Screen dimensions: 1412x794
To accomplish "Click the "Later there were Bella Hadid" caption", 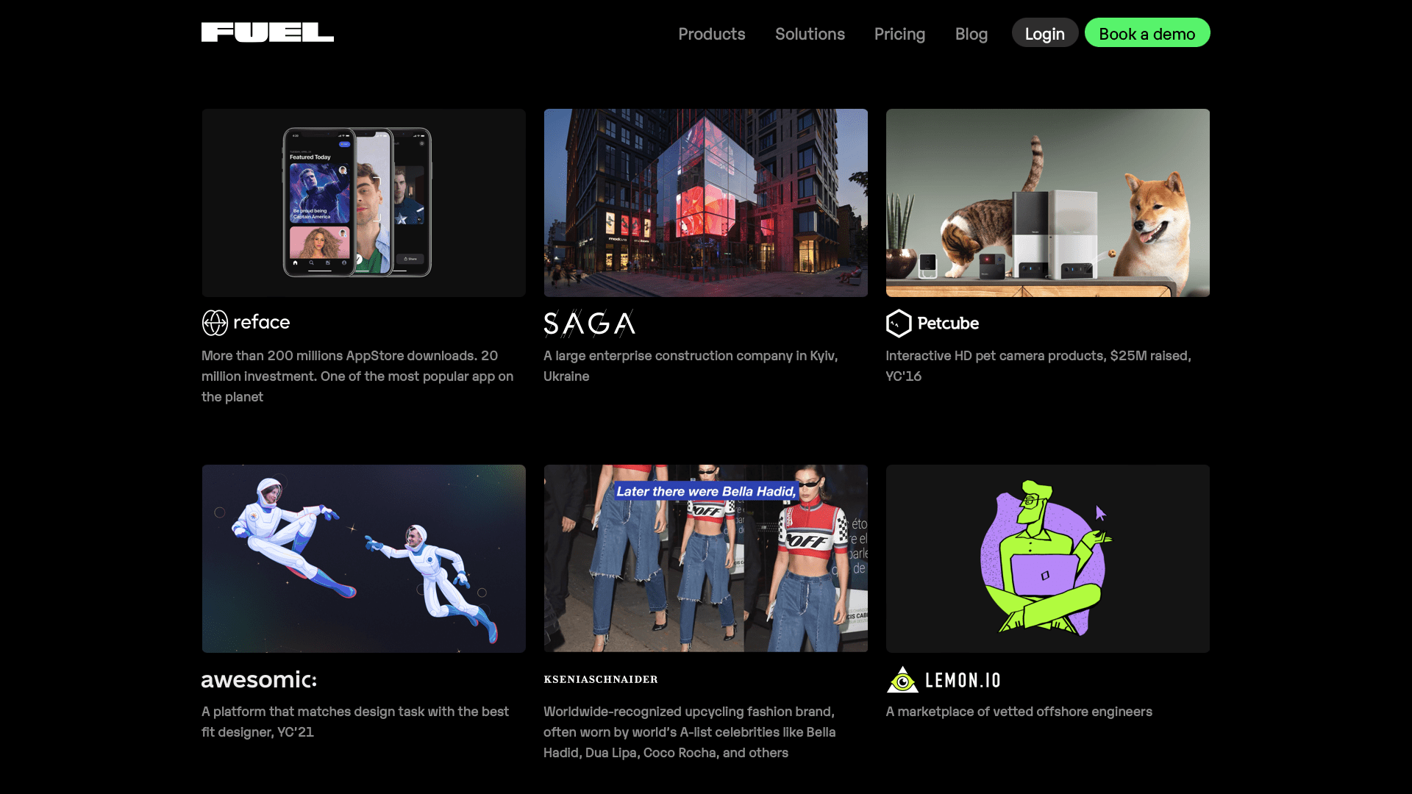I will pos(706,491).
